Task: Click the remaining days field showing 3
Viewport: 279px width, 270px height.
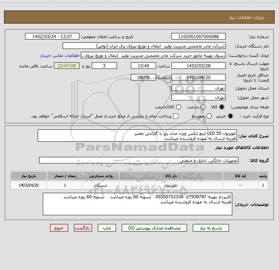Action: pyautogui.click(x=104, y=66)
